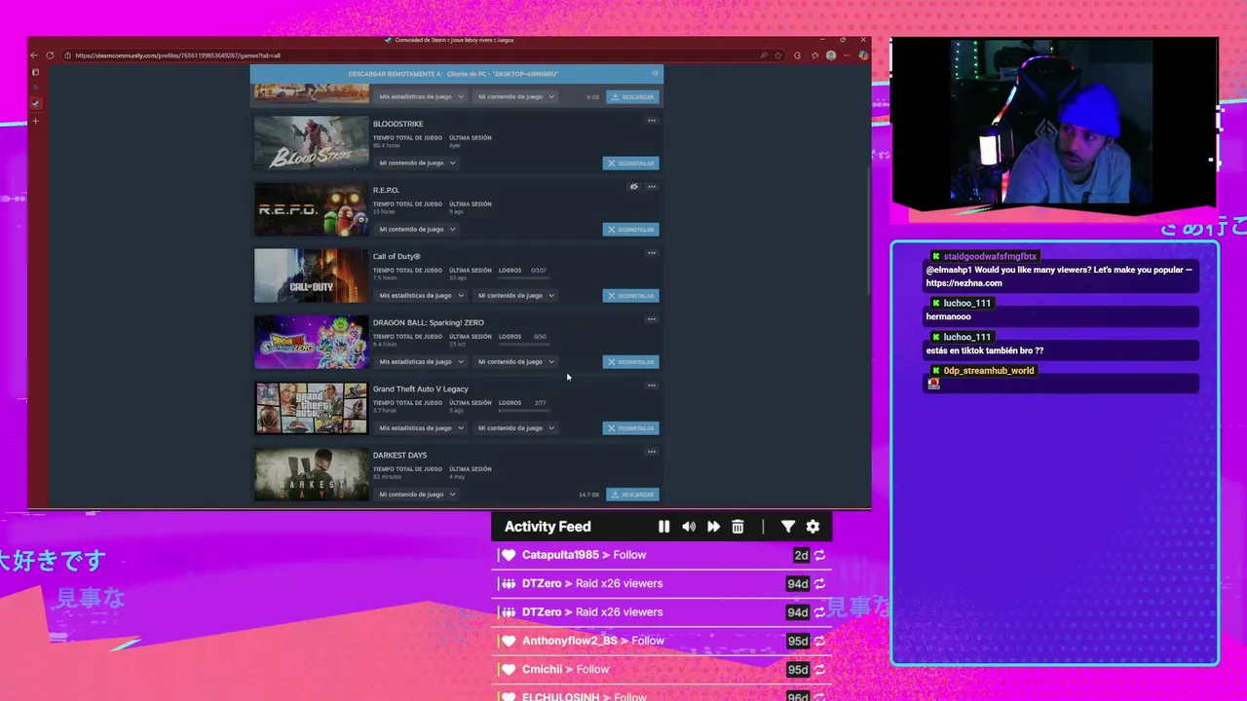Open Activity Feed settings gear
This screenshot has height=701, width=1247.
point(812,527)
